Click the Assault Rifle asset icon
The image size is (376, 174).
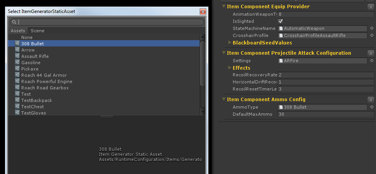(17, 56)
